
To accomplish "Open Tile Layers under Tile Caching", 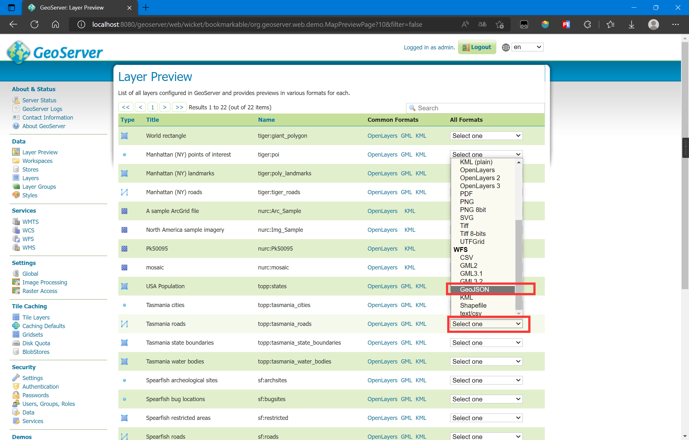I will 36,317.
